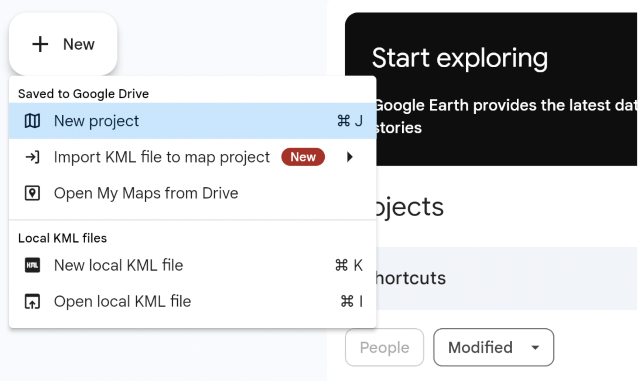Screen dimensions: 639x383
Task: Click the import arrow icon for KML import
Action: (x=32, y=157)
